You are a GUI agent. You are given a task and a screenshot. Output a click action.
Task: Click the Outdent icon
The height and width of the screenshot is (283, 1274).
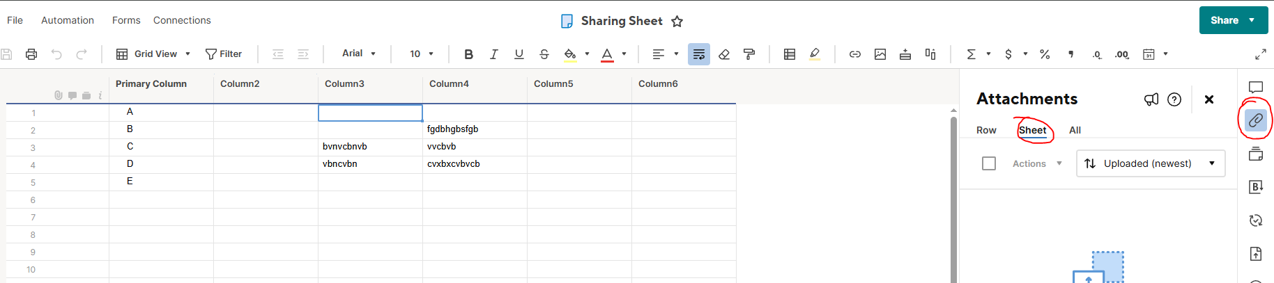278,54
